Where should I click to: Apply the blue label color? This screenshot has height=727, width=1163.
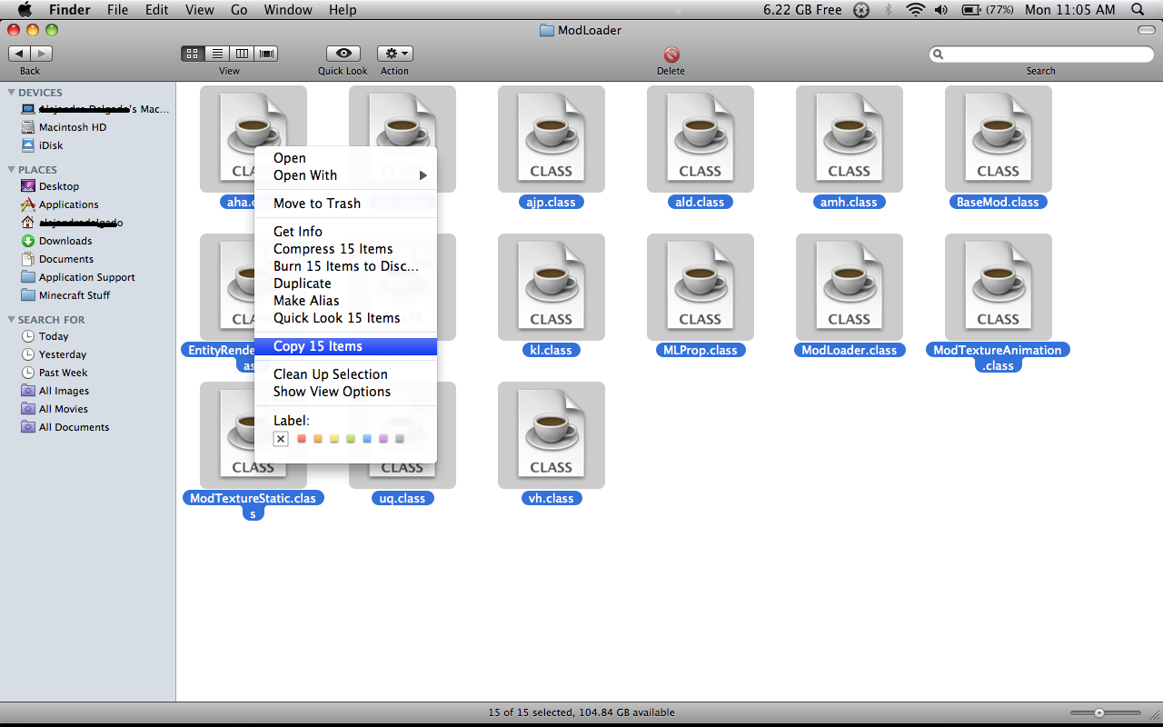(367, 439)
